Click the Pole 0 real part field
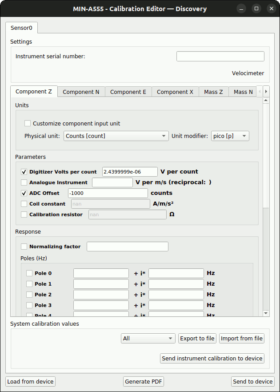 pyautogui.click(x=101, y=273)
